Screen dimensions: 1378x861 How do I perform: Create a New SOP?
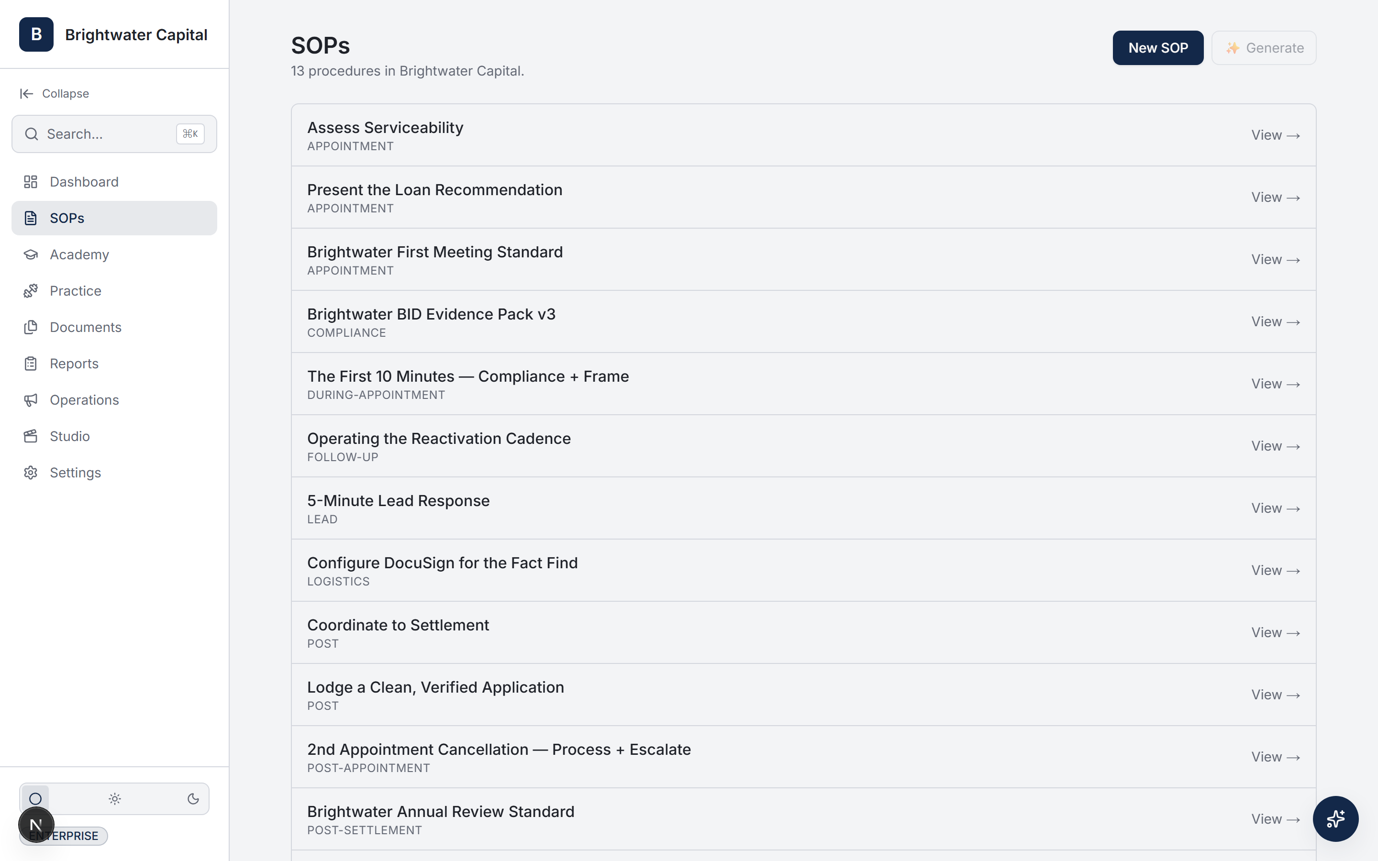tap(1157, 48)
